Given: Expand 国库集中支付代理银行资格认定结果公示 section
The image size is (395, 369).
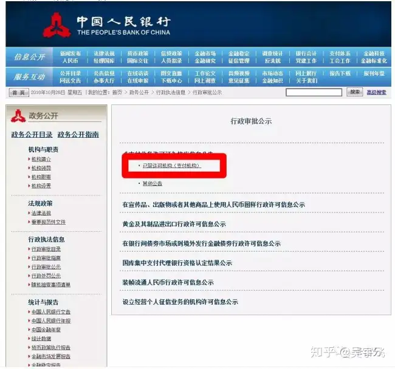Looking at the screenshot, I should click(x=177, y=263).
